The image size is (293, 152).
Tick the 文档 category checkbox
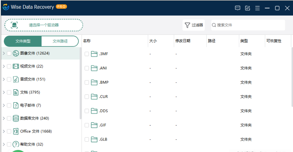[x=9, y=92]
